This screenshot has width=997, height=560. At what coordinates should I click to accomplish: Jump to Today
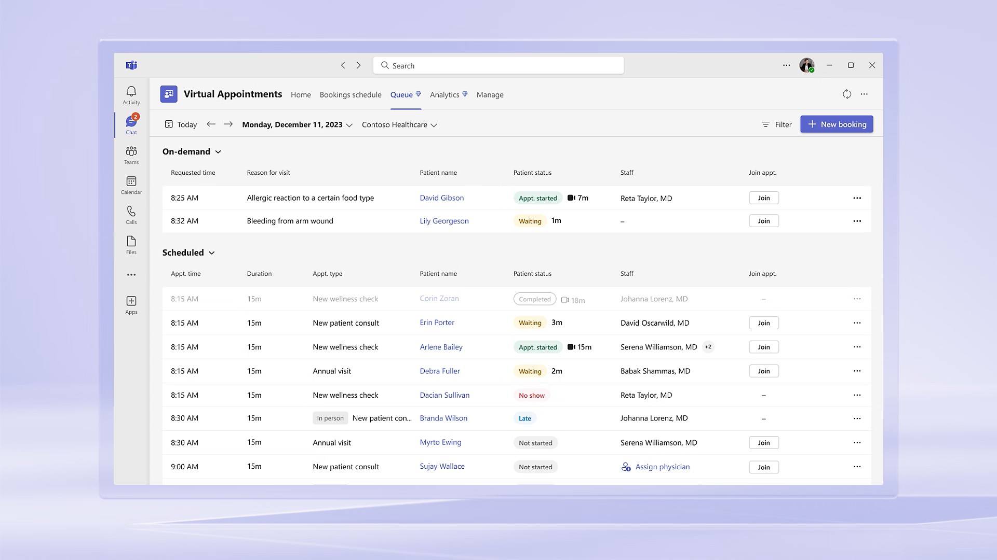(x=181, y=124)
